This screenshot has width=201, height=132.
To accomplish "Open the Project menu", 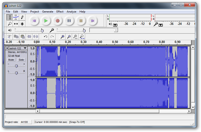I will (x=35, y=12).
